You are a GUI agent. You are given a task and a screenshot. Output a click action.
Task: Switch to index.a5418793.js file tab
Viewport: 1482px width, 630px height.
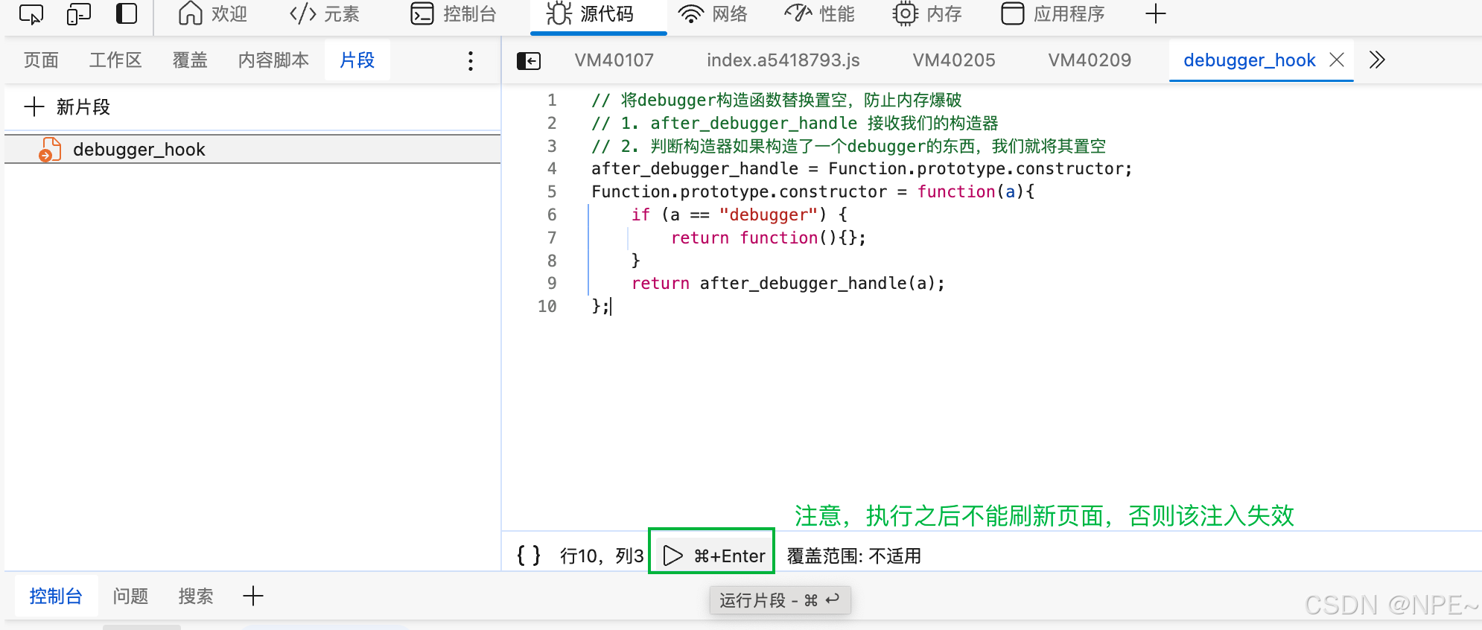pos(783,60)
